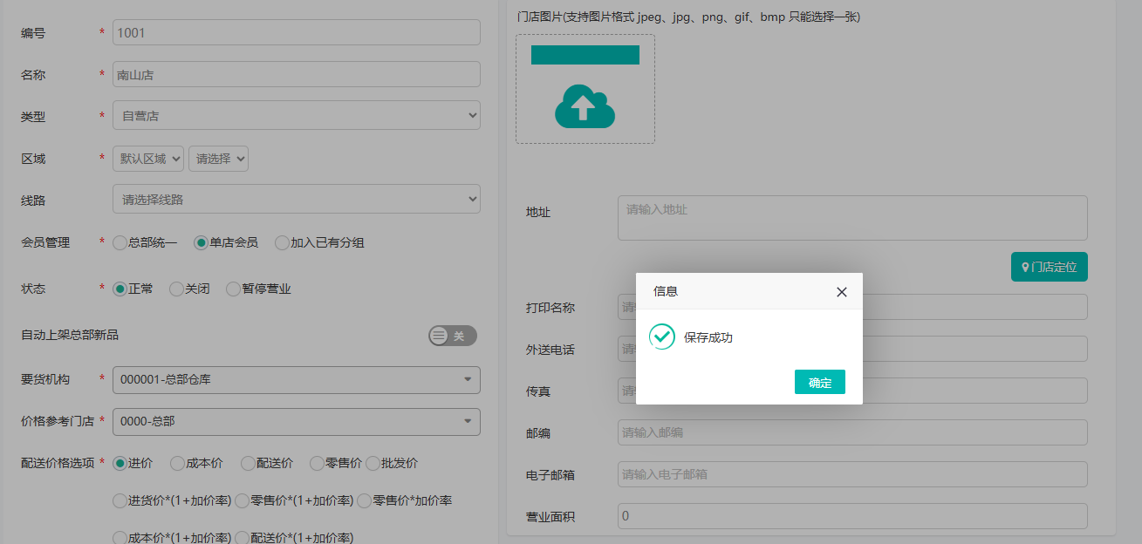Choose 配送价 delivery price option
Screen dimensions: 1142x544
248,463
